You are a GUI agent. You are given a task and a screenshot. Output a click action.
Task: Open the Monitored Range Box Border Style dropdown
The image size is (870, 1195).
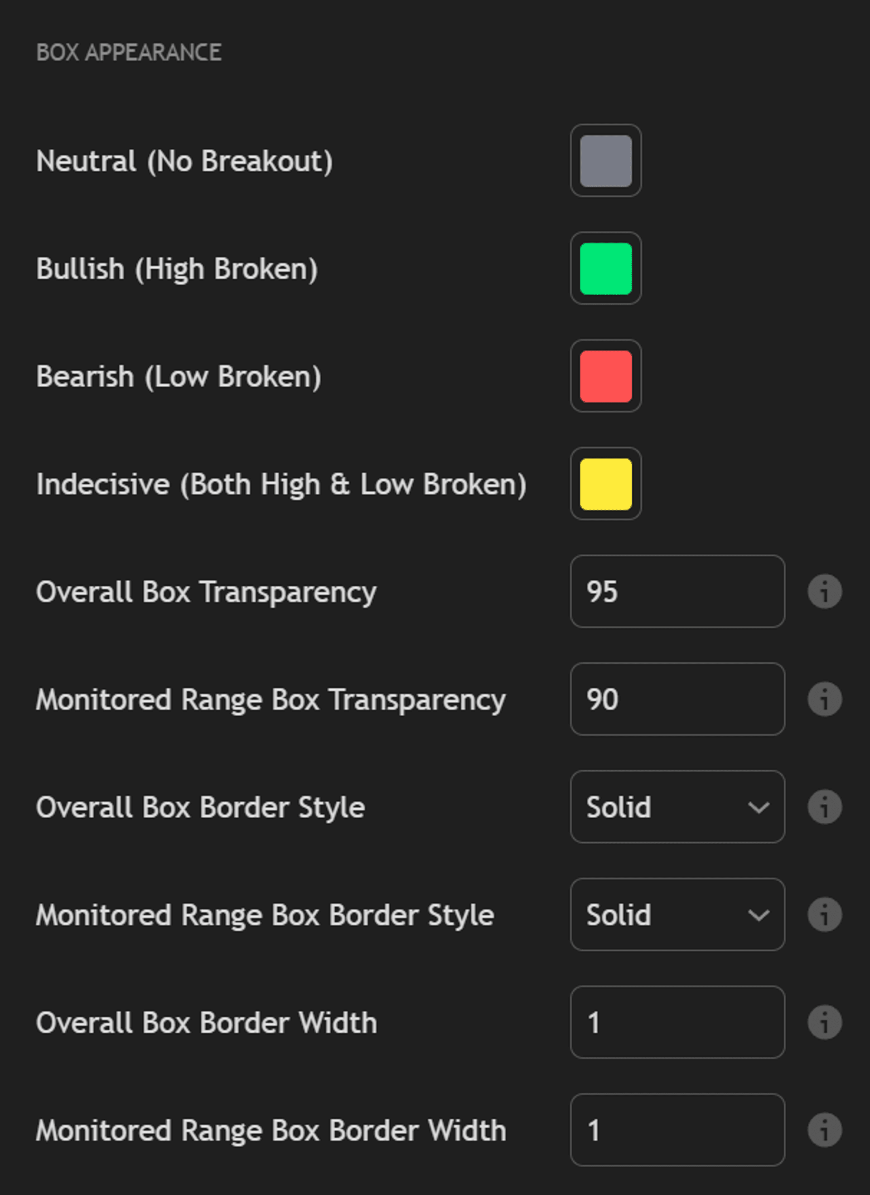[x=677, y=915]
